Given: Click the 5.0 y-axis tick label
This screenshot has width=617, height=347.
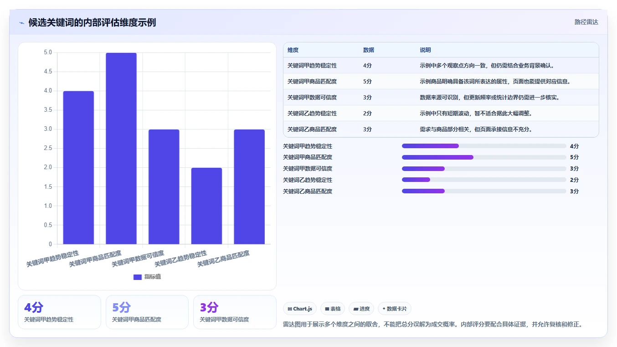Looking at the screenshot, I should [48, 52].
